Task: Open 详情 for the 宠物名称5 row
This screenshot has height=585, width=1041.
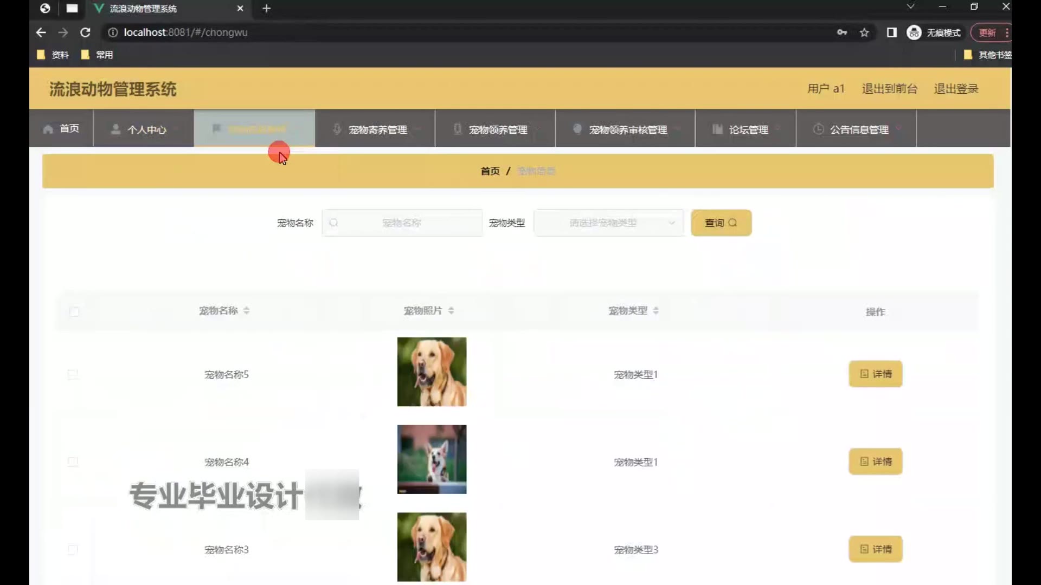Action: pyautogui.click(x=875, y=374)
